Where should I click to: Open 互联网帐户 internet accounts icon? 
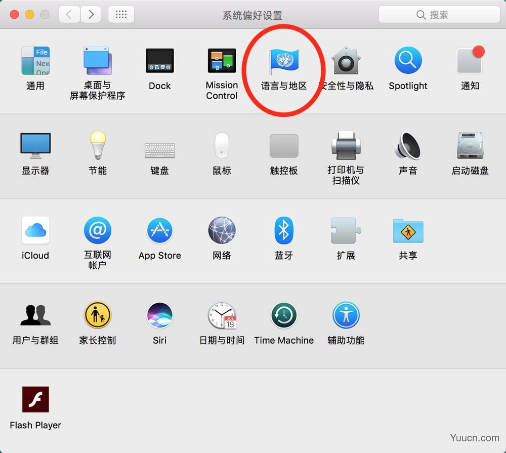coord(98,230)
